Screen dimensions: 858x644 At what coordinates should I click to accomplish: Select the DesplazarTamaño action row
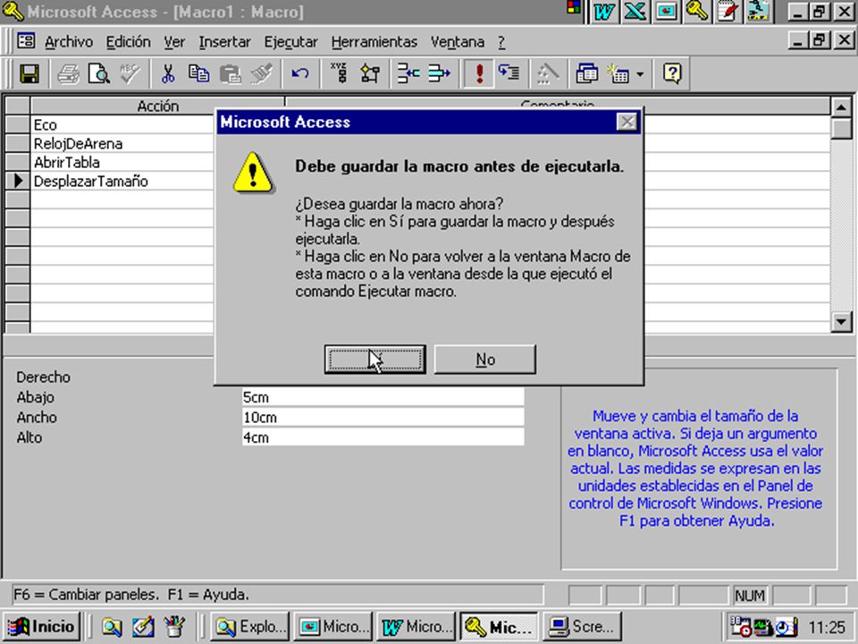click(122, 181)
